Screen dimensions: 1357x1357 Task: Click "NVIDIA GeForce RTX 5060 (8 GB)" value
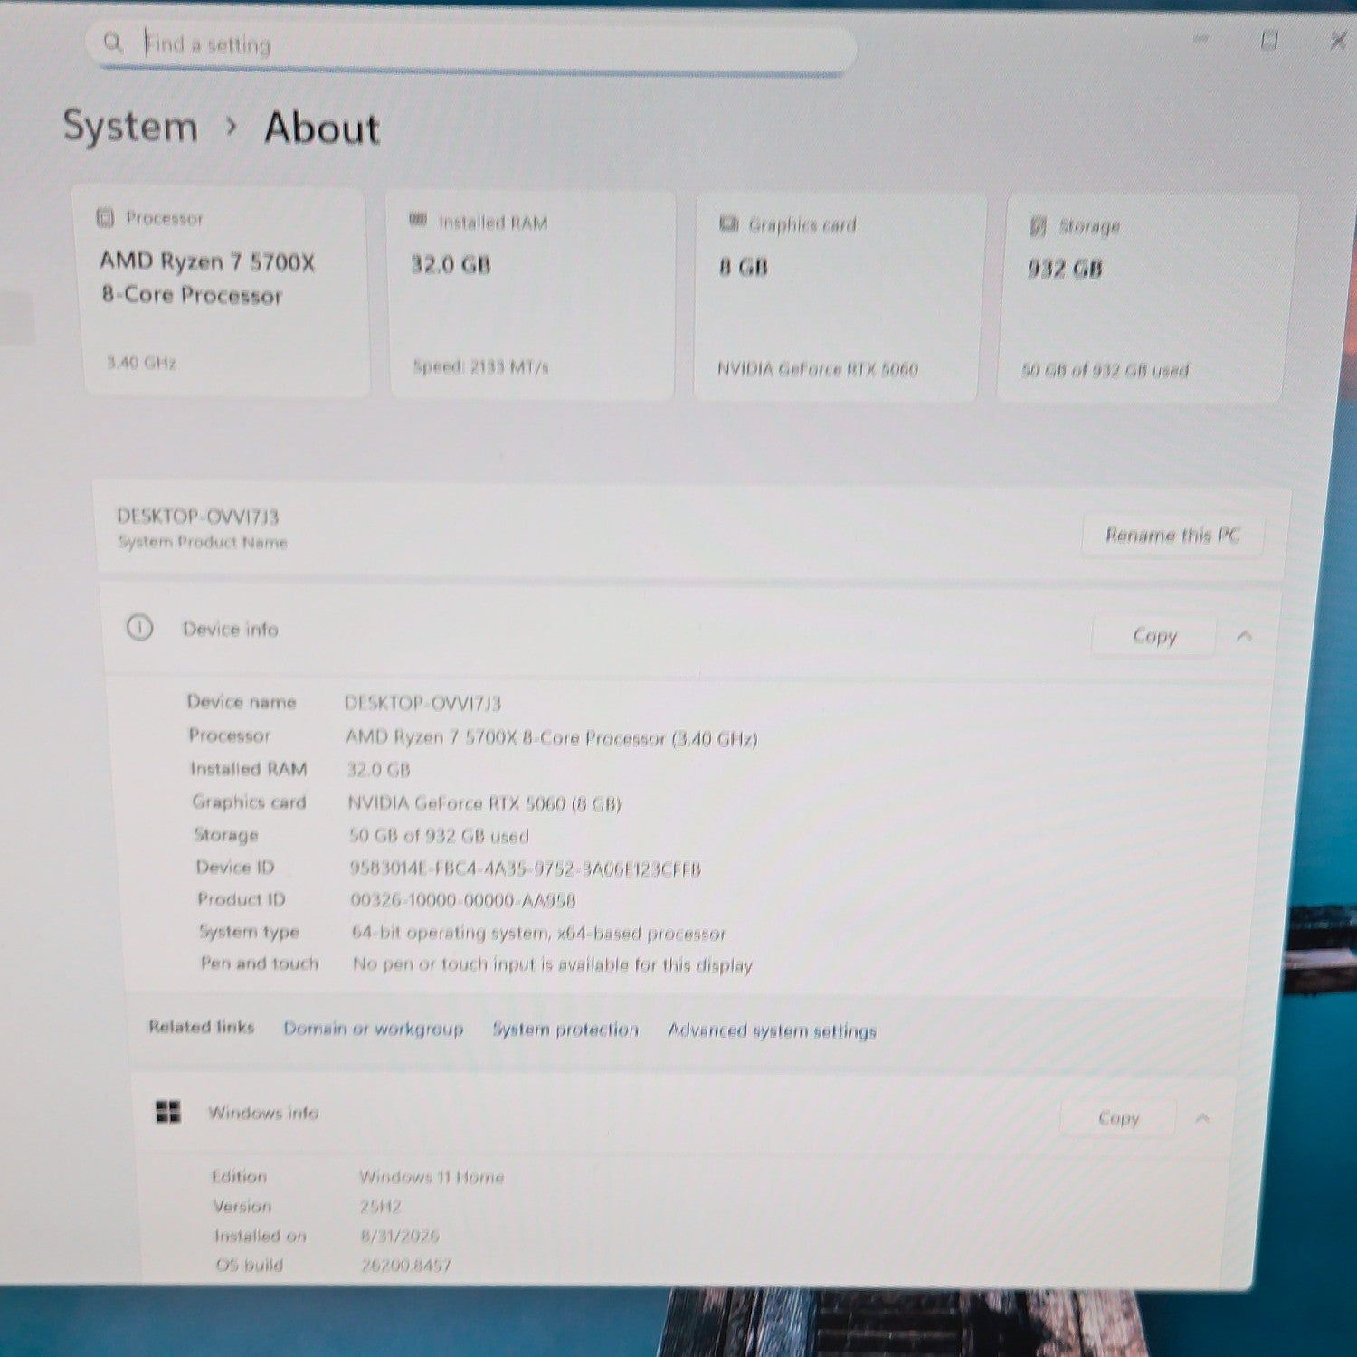pos(484,803)
